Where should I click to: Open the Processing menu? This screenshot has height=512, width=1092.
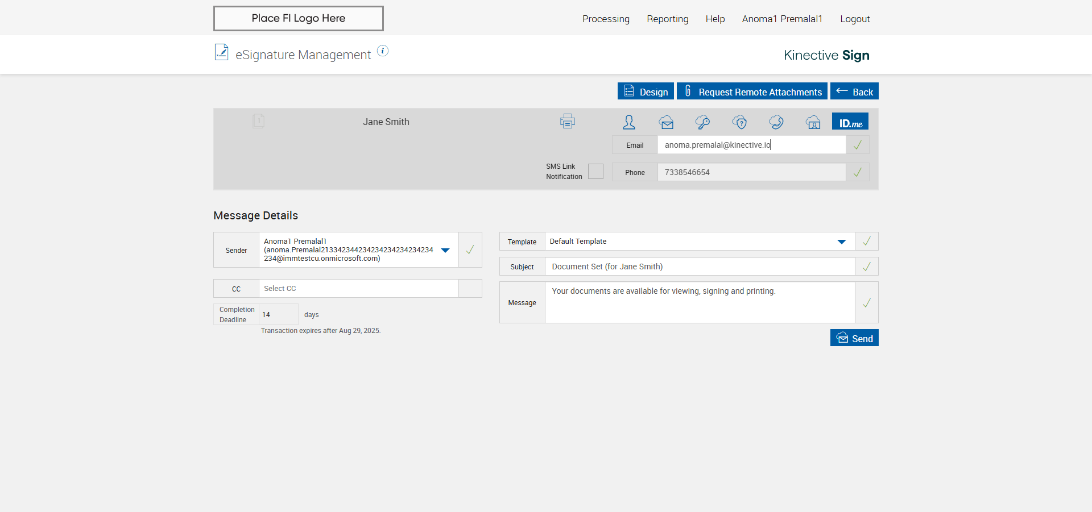(606, 19)
